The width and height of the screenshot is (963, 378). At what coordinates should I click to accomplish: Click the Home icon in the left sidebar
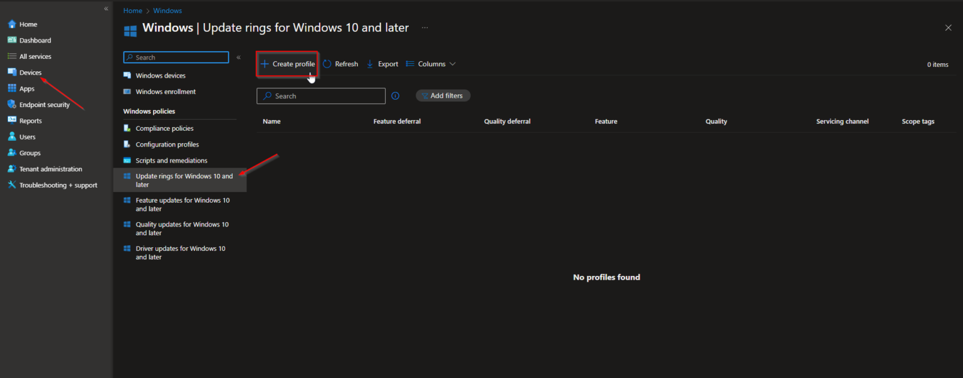(12, 24)
